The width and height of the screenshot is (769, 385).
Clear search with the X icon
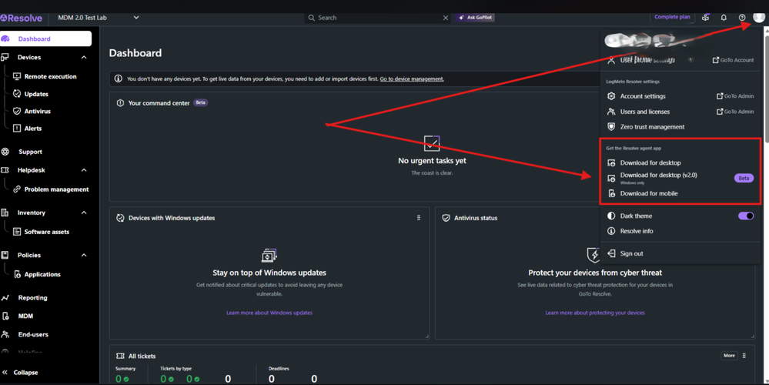tap(445, 18)
